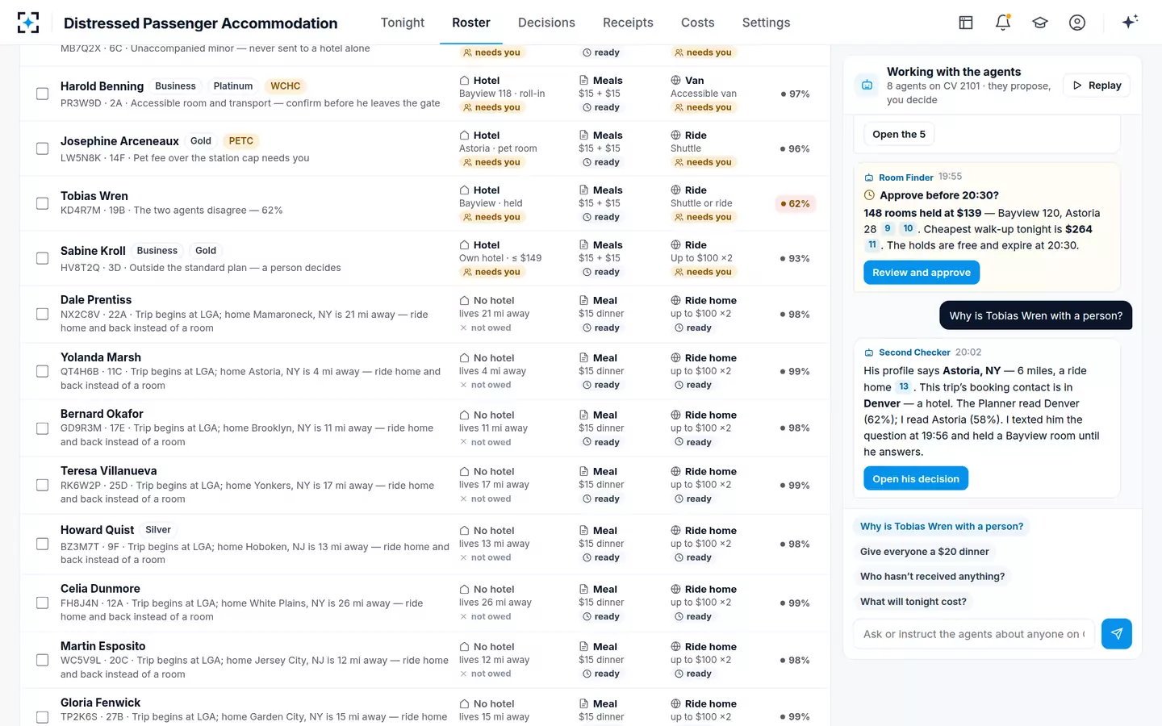Click the PETC tag on Josephine Arceneaux
Image resolution: width=1162 pixels, height=726 pixels.
click(241, 141)
